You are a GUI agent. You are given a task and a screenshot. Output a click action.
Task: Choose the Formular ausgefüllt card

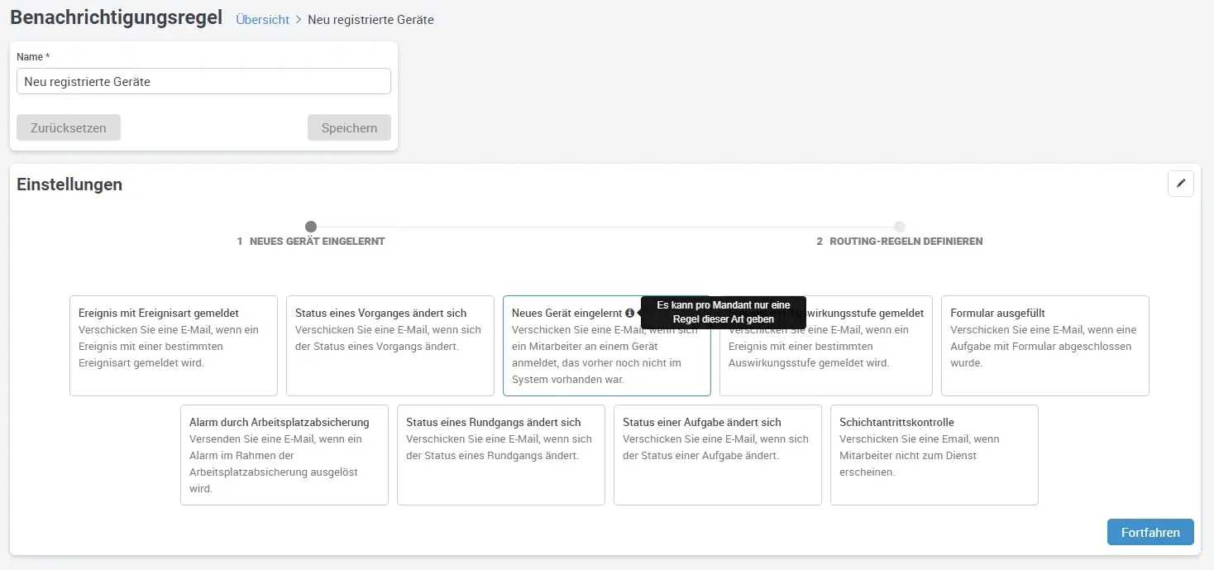(x=1044, y=346)
